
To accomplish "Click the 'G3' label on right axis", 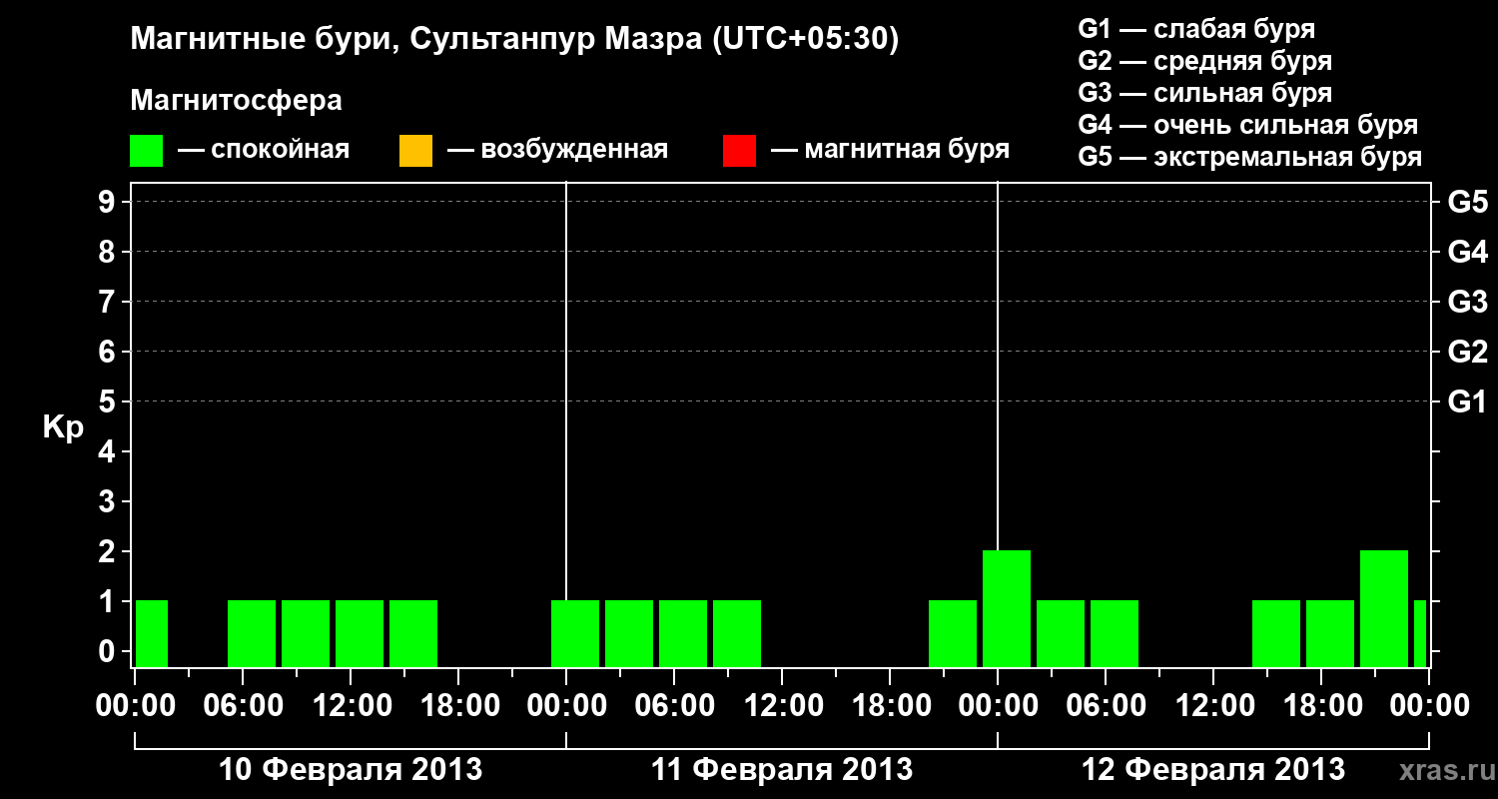I will 1467,303.
